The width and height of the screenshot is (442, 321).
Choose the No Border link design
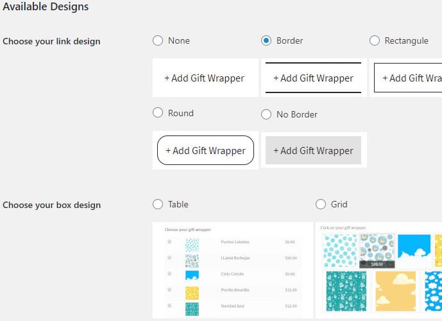click(266, 114)
